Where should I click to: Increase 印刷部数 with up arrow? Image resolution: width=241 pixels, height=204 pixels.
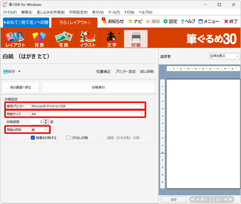pyautogui.click(x=46, y=120)
